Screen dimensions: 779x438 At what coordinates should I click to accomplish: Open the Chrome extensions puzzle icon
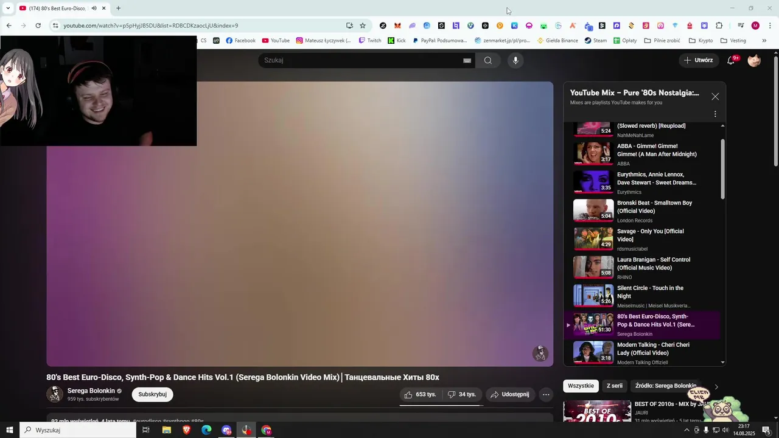719,26
